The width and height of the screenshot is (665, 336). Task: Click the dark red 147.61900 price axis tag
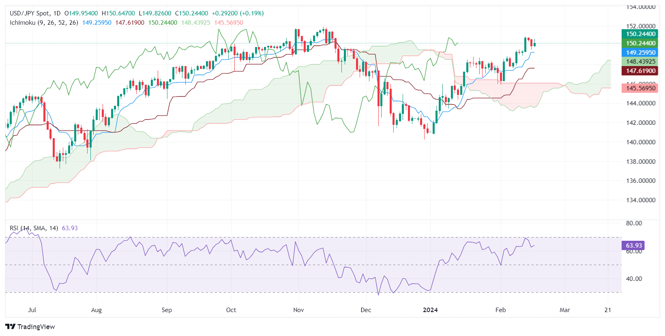pos(640,71)
